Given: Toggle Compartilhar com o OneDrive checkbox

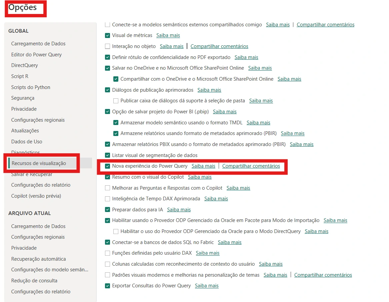Looking at the screenshot, I should (116, 79).
